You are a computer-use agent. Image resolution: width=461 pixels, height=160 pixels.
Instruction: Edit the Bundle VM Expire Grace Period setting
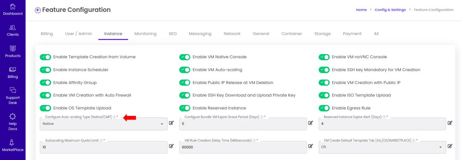click(x=311, y=123)
